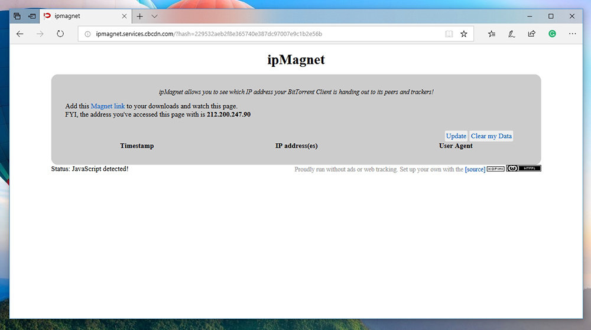Viewport: 591px width, 330px height.
Task: Click the User Agent column header
Action: point(455,145)
